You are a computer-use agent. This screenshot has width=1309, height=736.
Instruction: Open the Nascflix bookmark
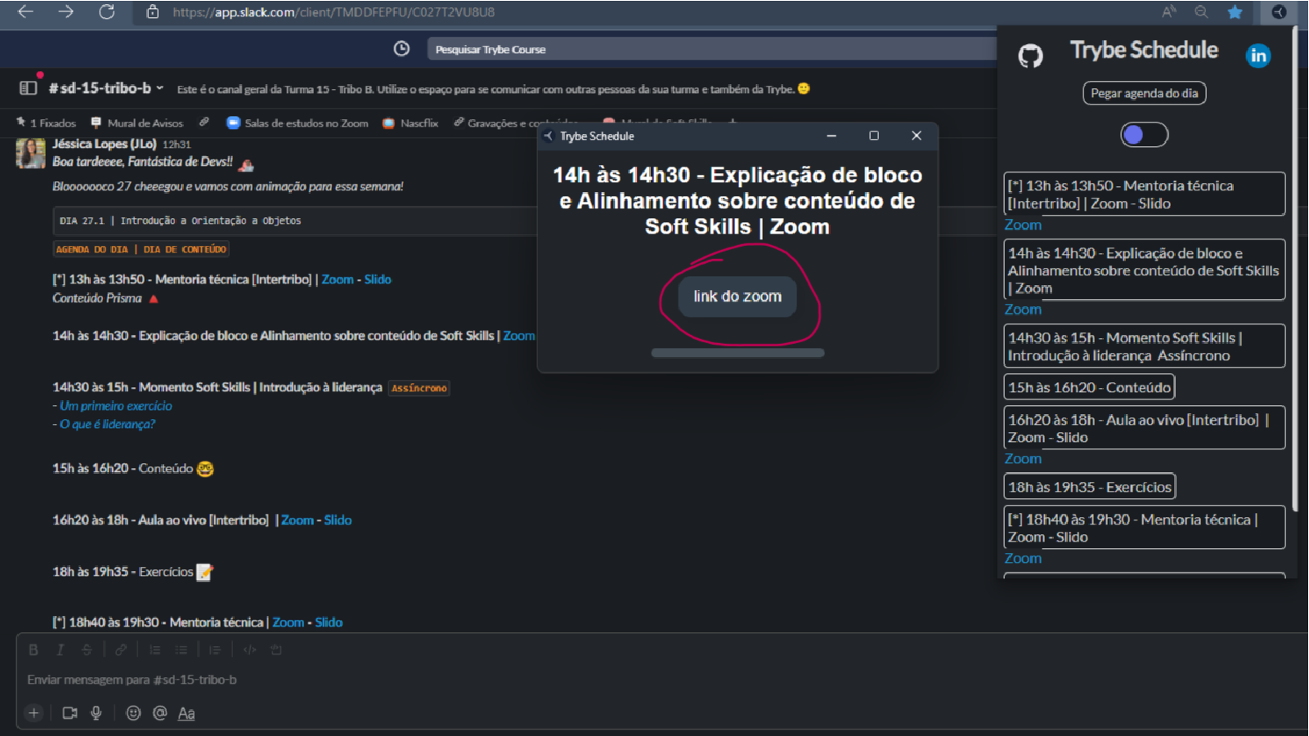coord(411,123)
